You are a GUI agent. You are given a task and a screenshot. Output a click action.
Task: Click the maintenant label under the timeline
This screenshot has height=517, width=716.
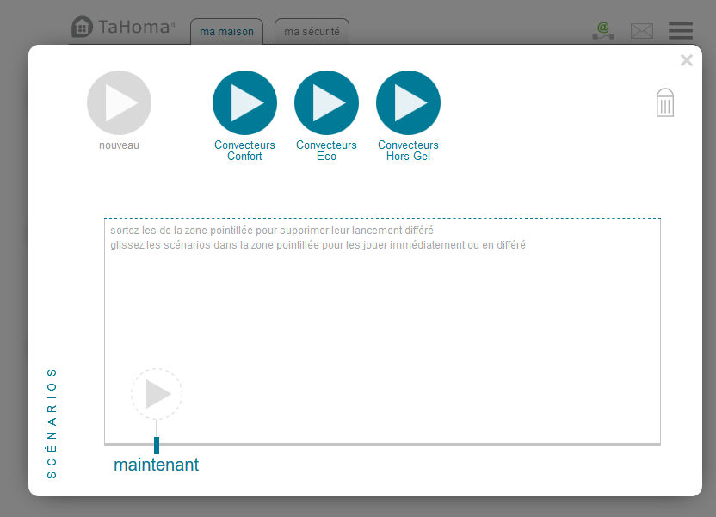point(156,465)
